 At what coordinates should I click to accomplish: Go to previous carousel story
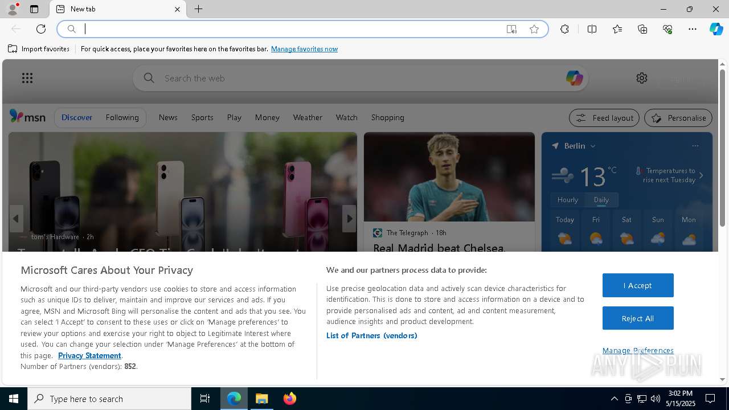pyautogui.click(x=16, y=219)
